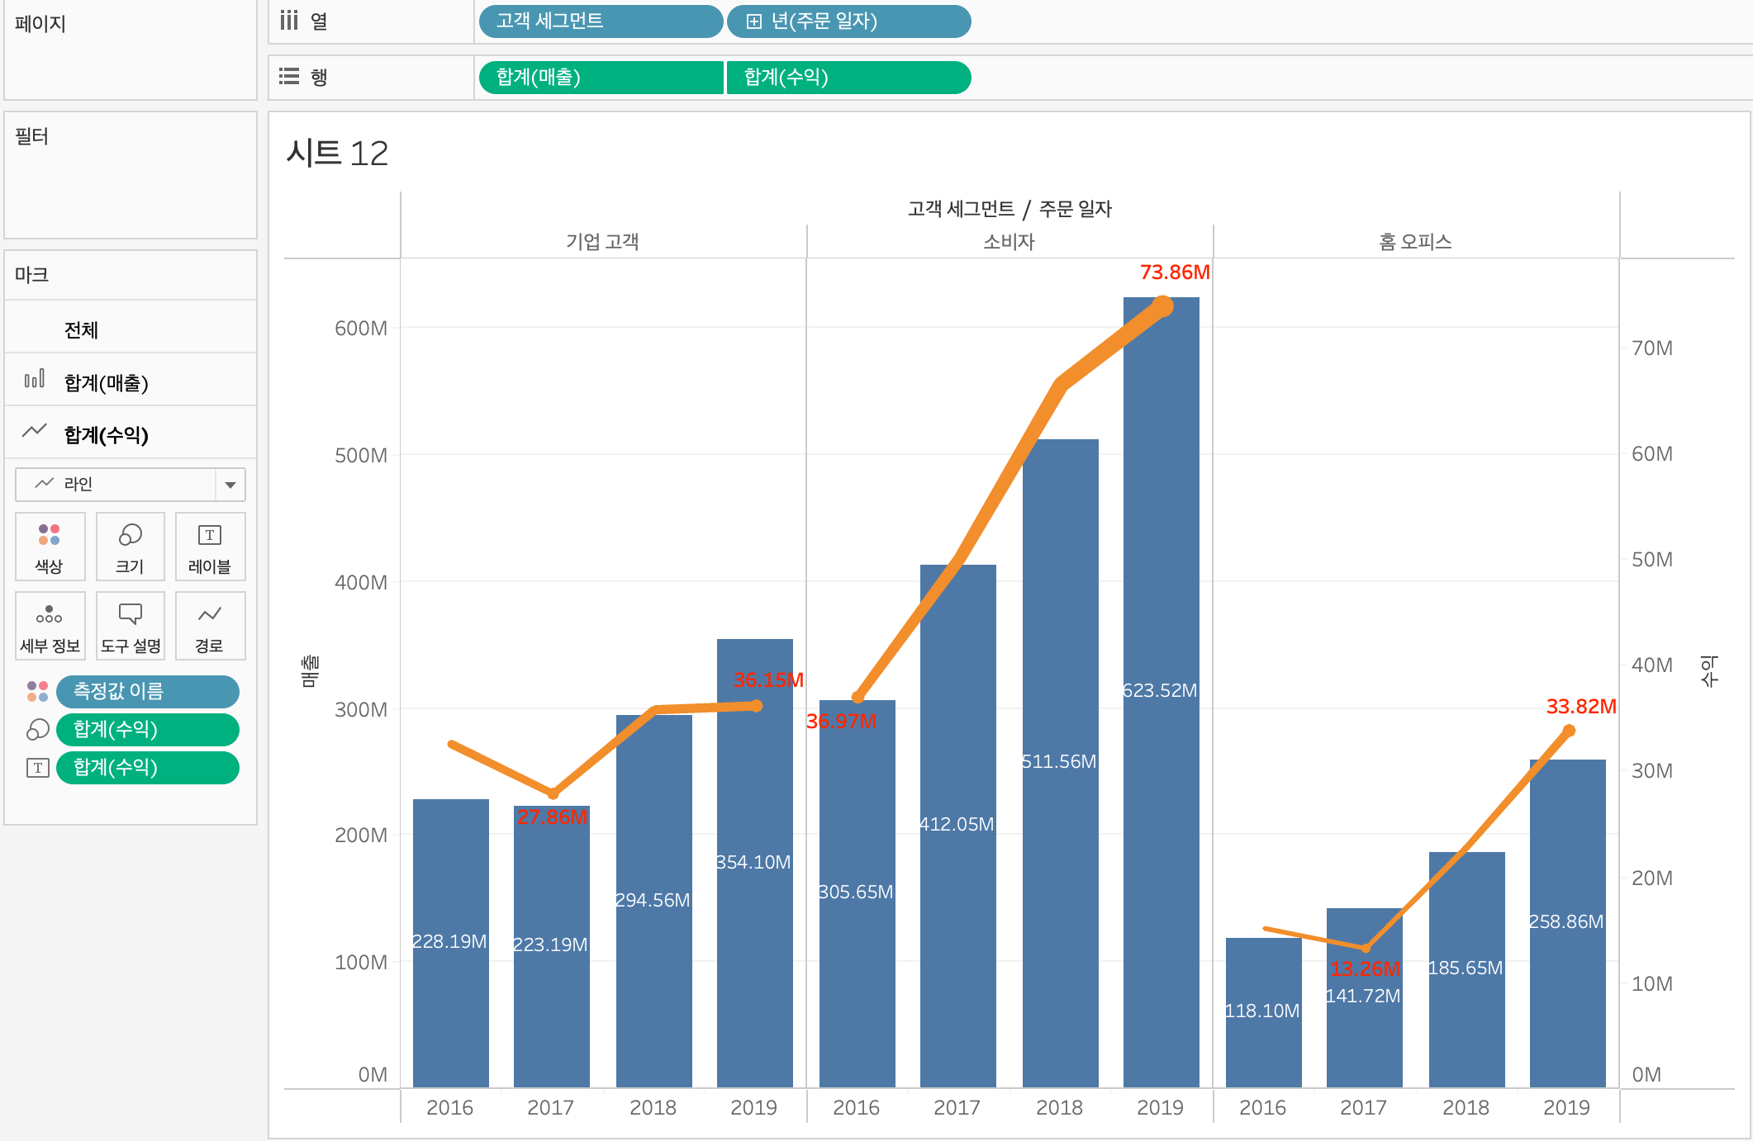This screenshot has height=1141, width=1753.
Task: Click label T icon beside 합계(수익) pill
Action: click(x=37, y=768)
